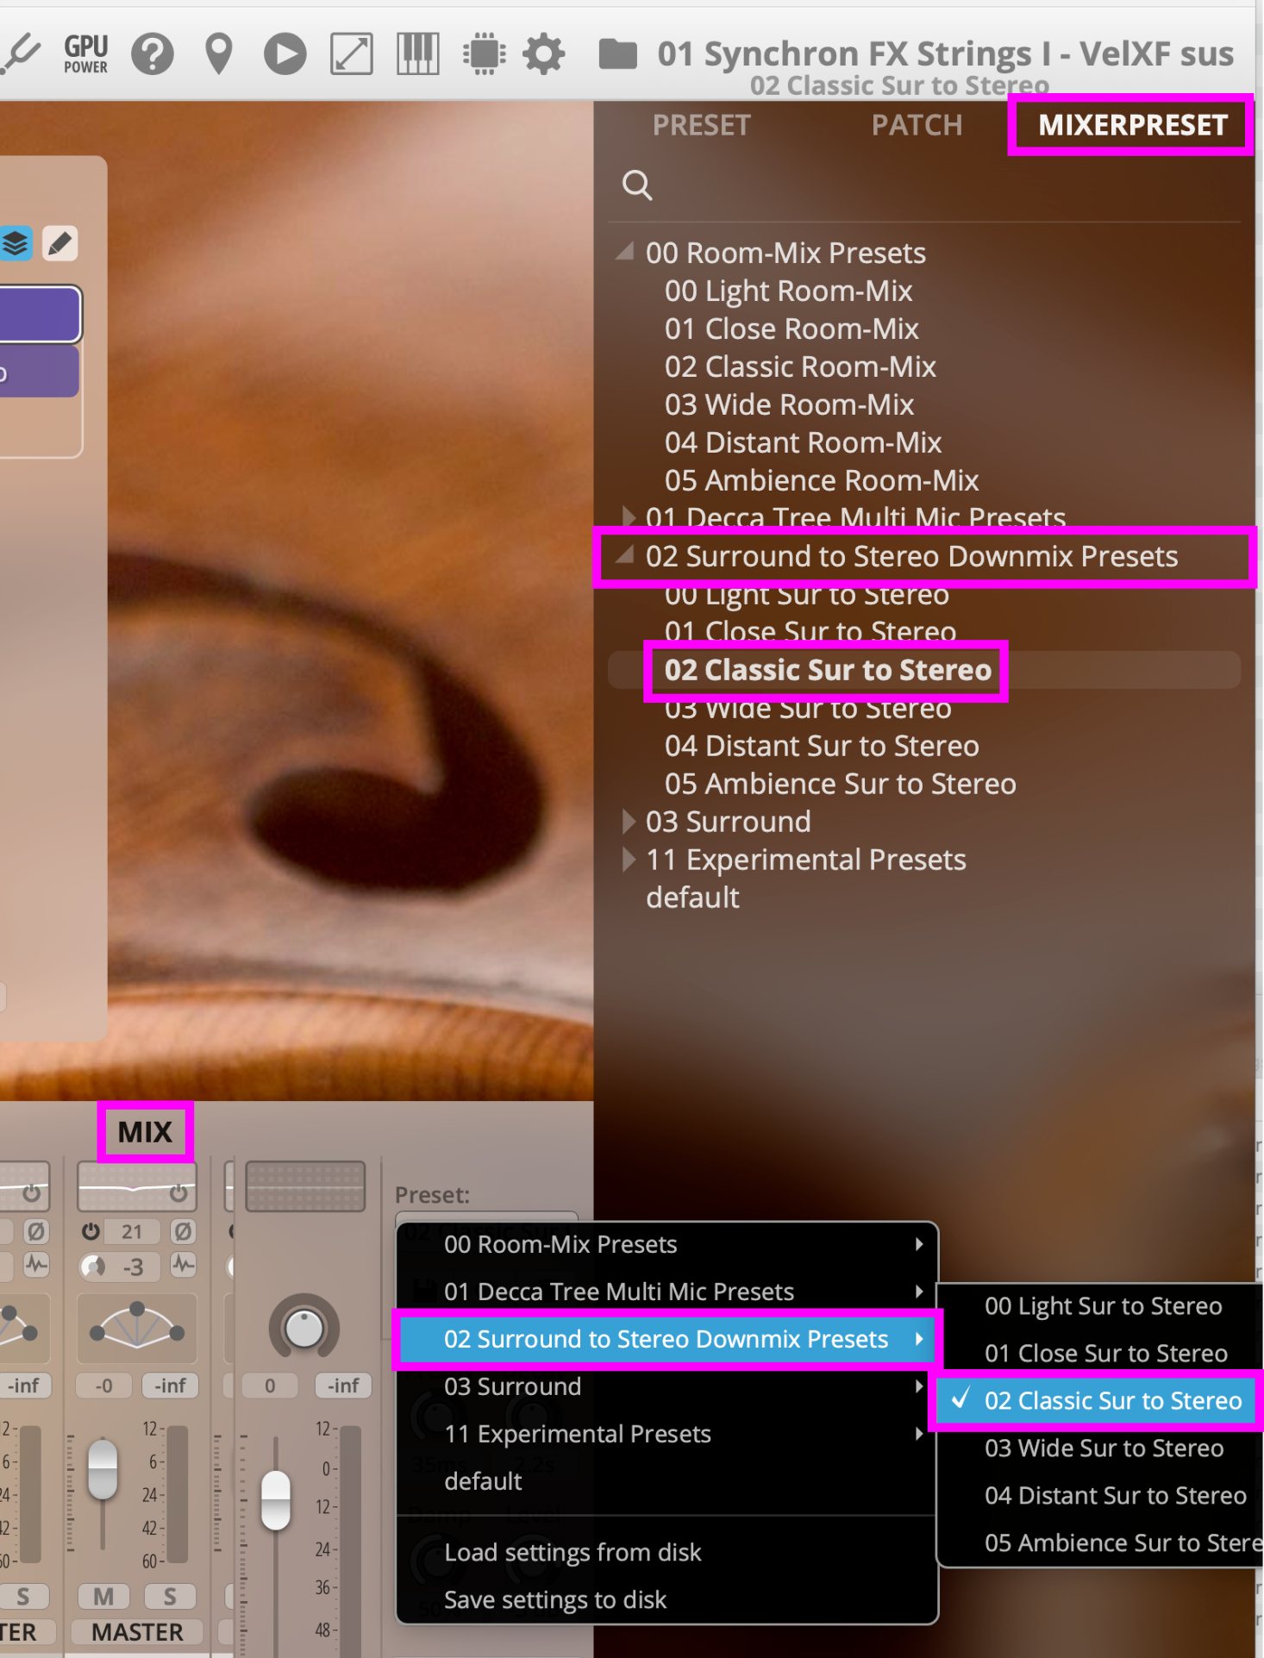Click the fader handle on the rightmost mixer strip
Viewport: 1264px width, 1658px height.
pyautogui.click(x=276, y=1500)
